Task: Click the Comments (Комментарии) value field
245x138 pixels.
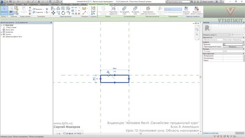Action: pos(233,58)
